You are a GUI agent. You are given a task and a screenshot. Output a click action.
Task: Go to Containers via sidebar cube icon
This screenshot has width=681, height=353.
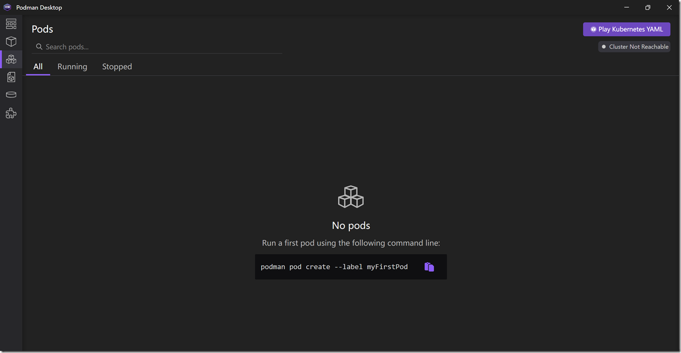[x=11, y=42]
